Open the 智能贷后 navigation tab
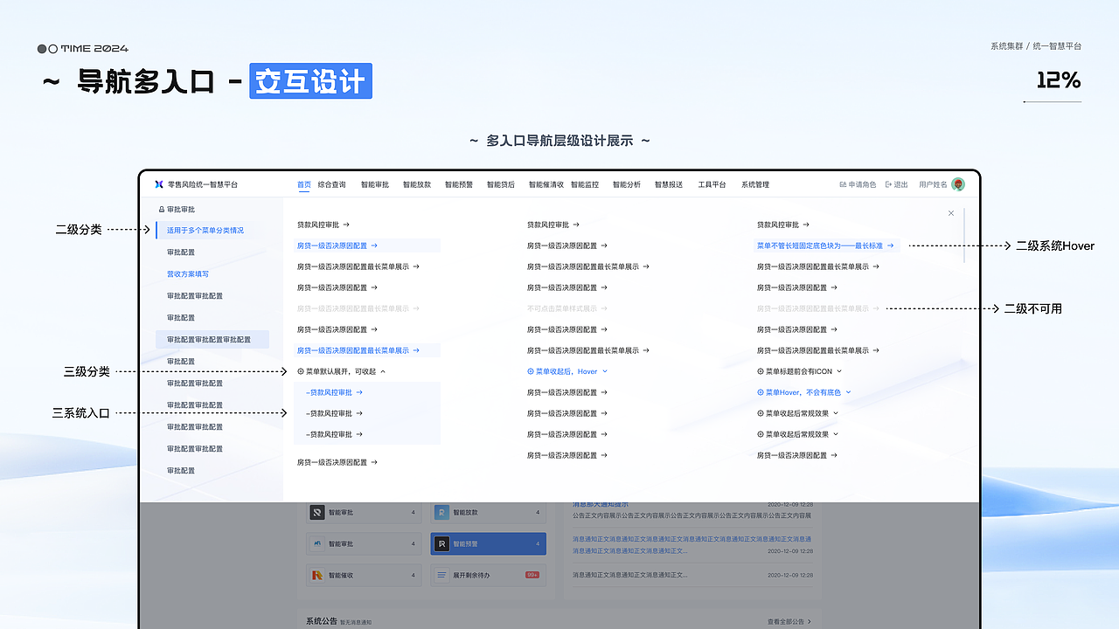Screen dimensions: 1119x629 click(x=501, y=184)
